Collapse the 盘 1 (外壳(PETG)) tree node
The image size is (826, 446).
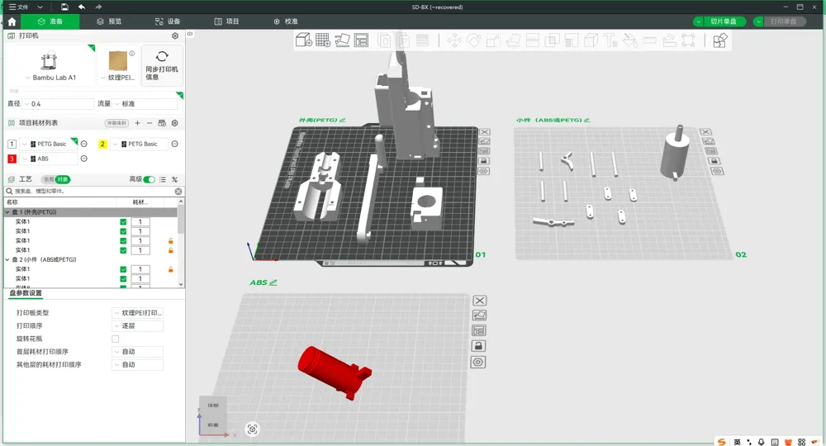7,212
